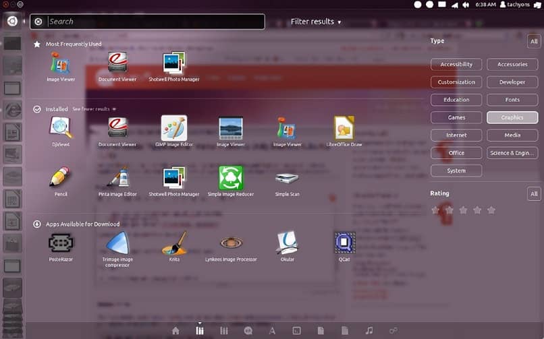Open the mail envelope indicator in the top panel
The image size is (544, 339).
pyautogui.click(x=441, y=5)
